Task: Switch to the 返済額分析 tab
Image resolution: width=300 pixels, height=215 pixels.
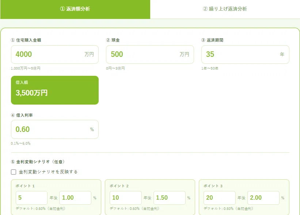Action: click(x=75, y=9)
